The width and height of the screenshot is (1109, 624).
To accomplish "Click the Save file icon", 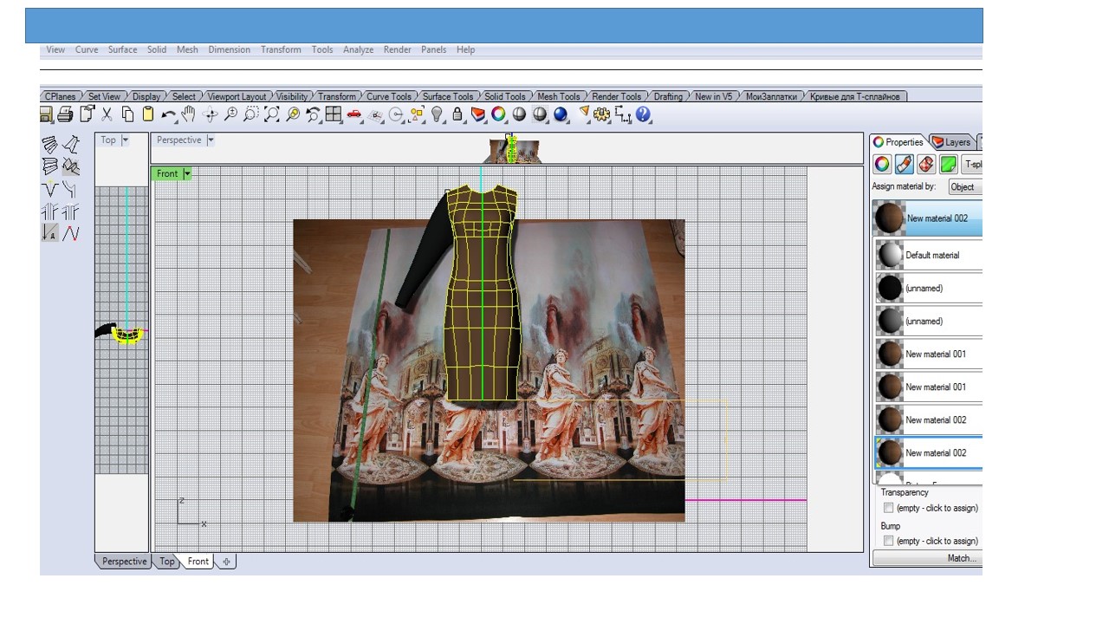I will click(47, 114).
